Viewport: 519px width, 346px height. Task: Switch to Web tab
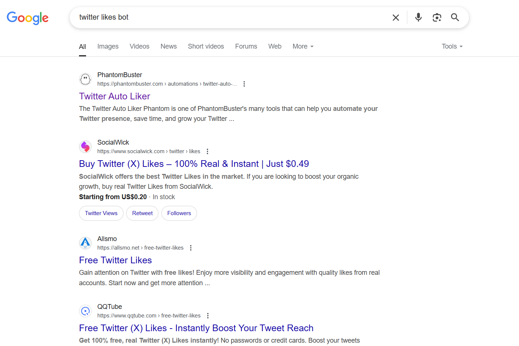pyautogui.click(x=275, y=46)
